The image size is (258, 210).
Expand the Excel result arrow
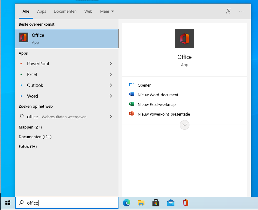[x=111, y=74]
